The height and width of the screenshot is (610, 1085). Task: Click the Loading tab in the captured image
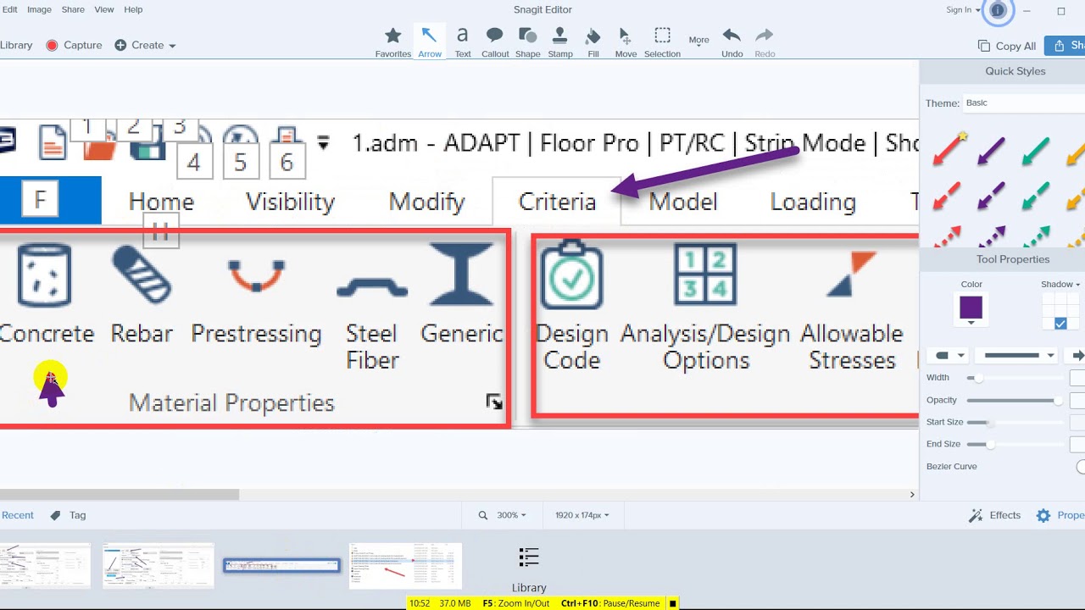813,202
